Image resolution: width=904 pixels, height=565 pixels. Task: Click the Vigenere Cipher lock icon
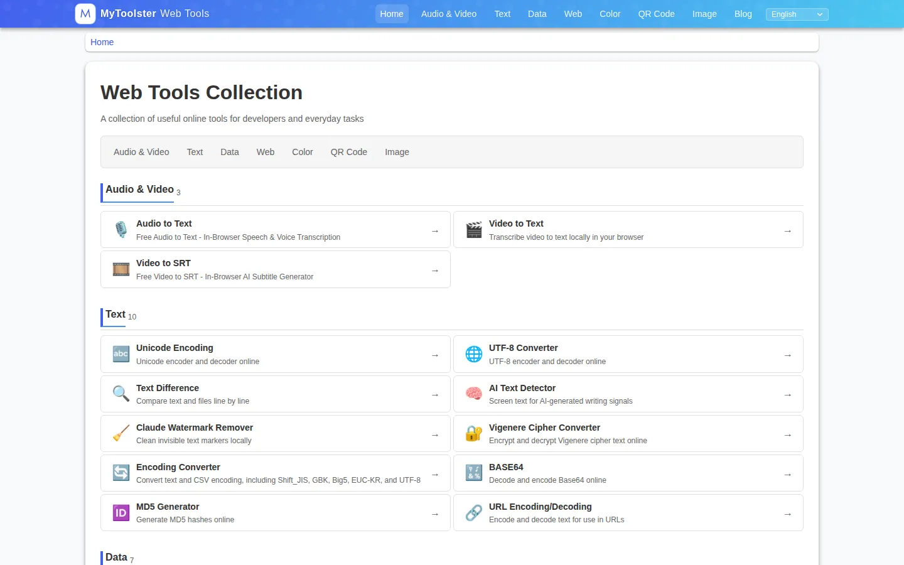coord(474,433)
